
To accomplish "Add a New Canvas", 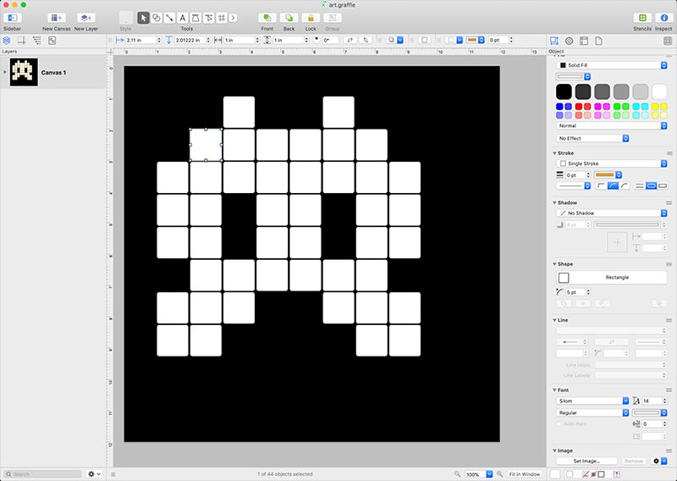I will [56, 18].
